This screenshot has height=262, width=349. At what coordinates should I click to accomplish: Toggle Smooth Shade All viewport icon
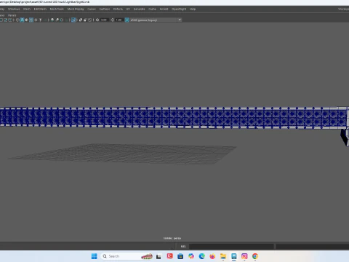22,20
